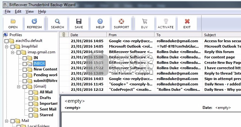This screenshot has height=127, width=241.
Task: Open the View menu
Action: click(x=30, y=11)
